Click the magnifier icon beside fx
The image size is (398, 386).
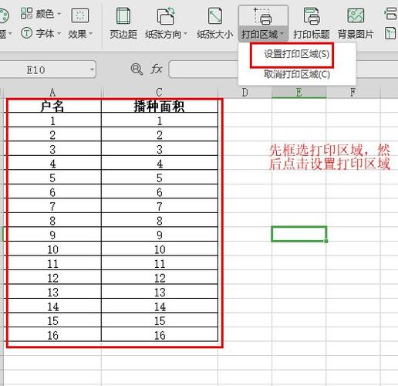[137, 69]
